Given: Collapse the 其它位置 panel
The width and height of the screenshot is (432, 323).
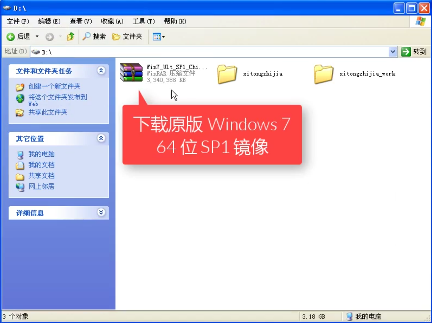Looking at the screenshot, I should 101,139.
